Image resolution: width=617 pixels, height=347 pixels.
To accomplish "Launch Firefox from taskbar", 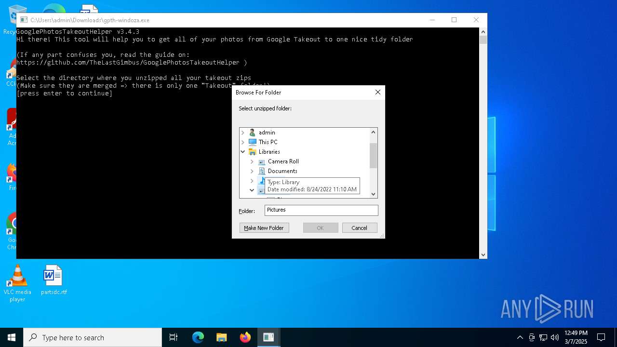I will point(245,337).
